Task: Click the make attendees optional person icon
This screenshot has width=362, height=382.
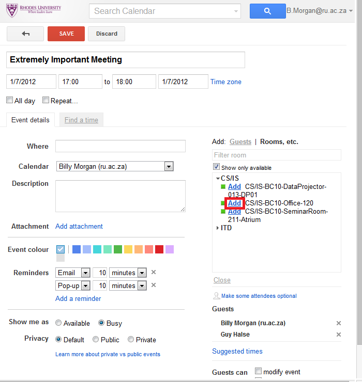Action: point(216,296)
